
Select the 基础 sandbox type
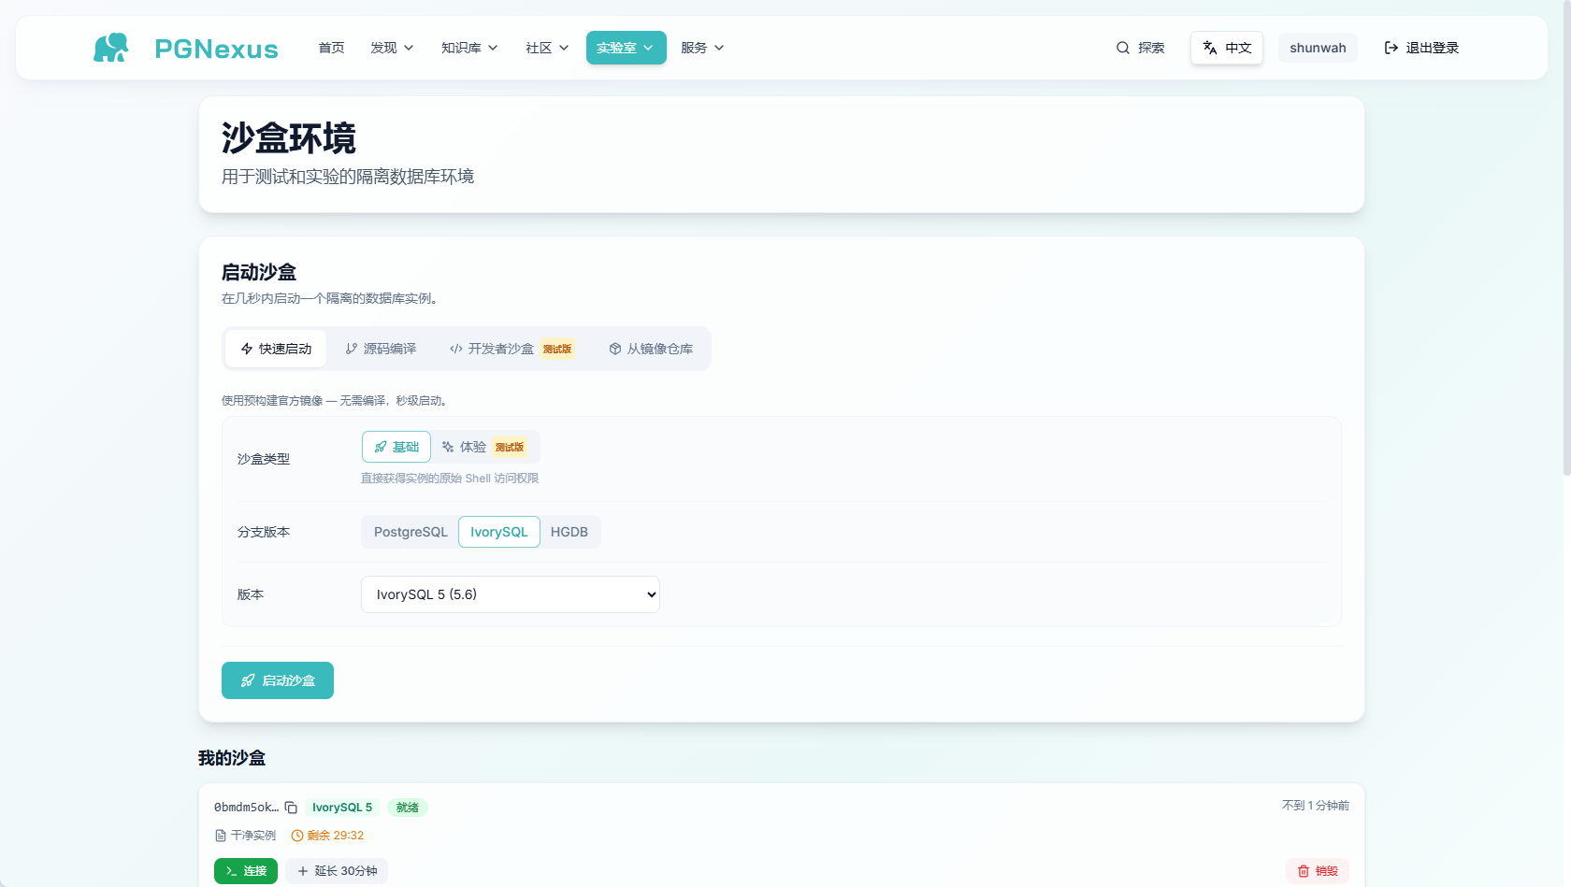(396, 447)
